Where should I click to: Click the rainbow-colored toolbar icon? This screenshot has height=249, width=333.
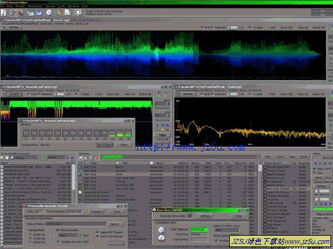click(22, 13)
